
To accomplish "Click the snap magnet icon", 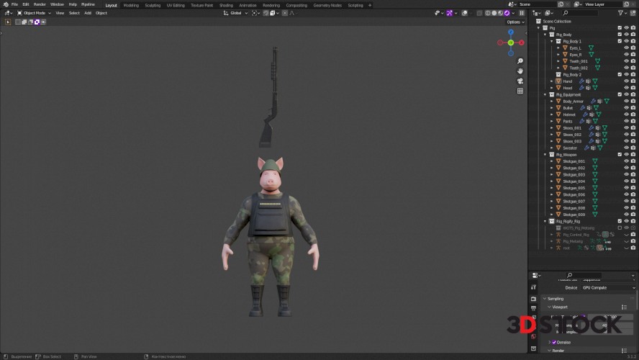I will click(x=266, y=13).
